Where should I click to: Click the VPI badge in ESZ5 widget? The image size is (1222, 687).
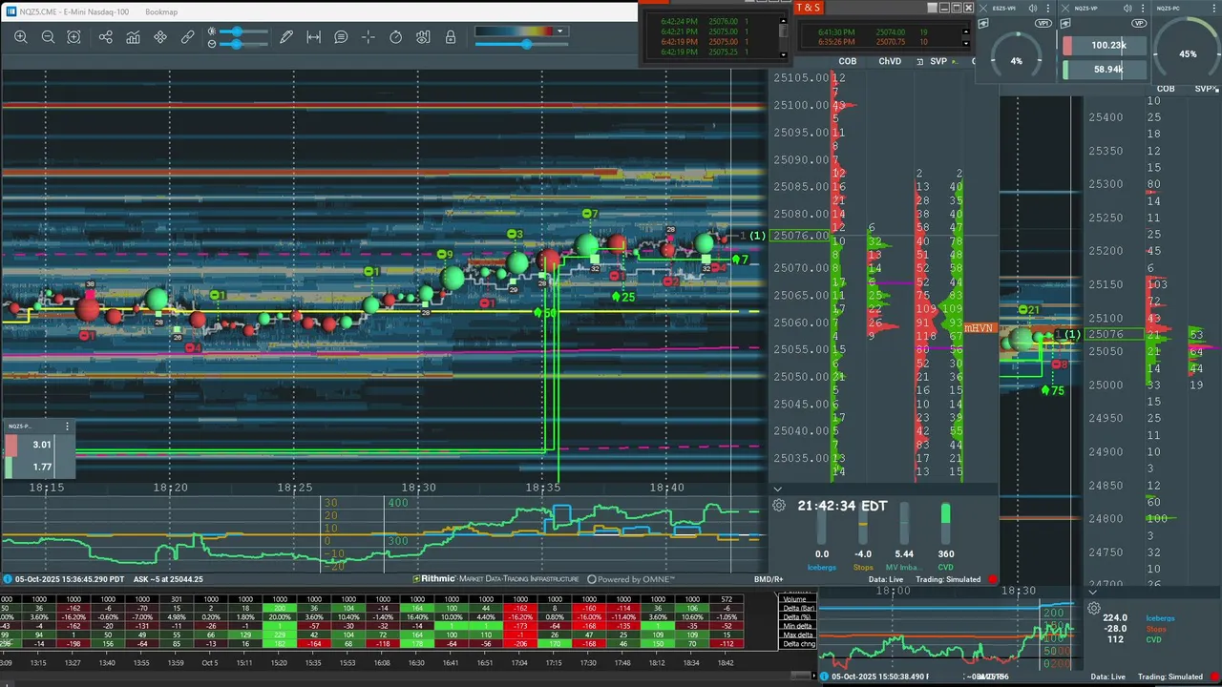pyautogui.click(x=1043, y=23)
